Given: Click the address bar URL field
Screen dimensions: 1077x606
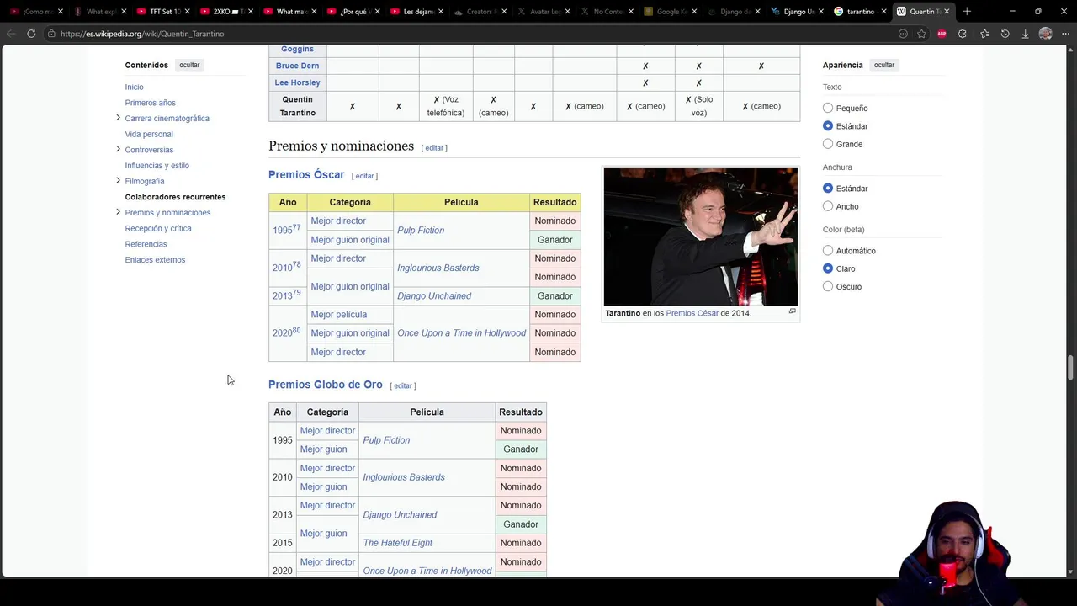Looking at the screenshot, I should pyautogui.click(x=471, y=34).
